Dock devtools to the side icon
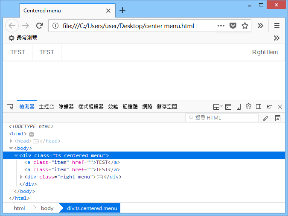The height and width of the screenshot is (216, 288). [259, 106]
